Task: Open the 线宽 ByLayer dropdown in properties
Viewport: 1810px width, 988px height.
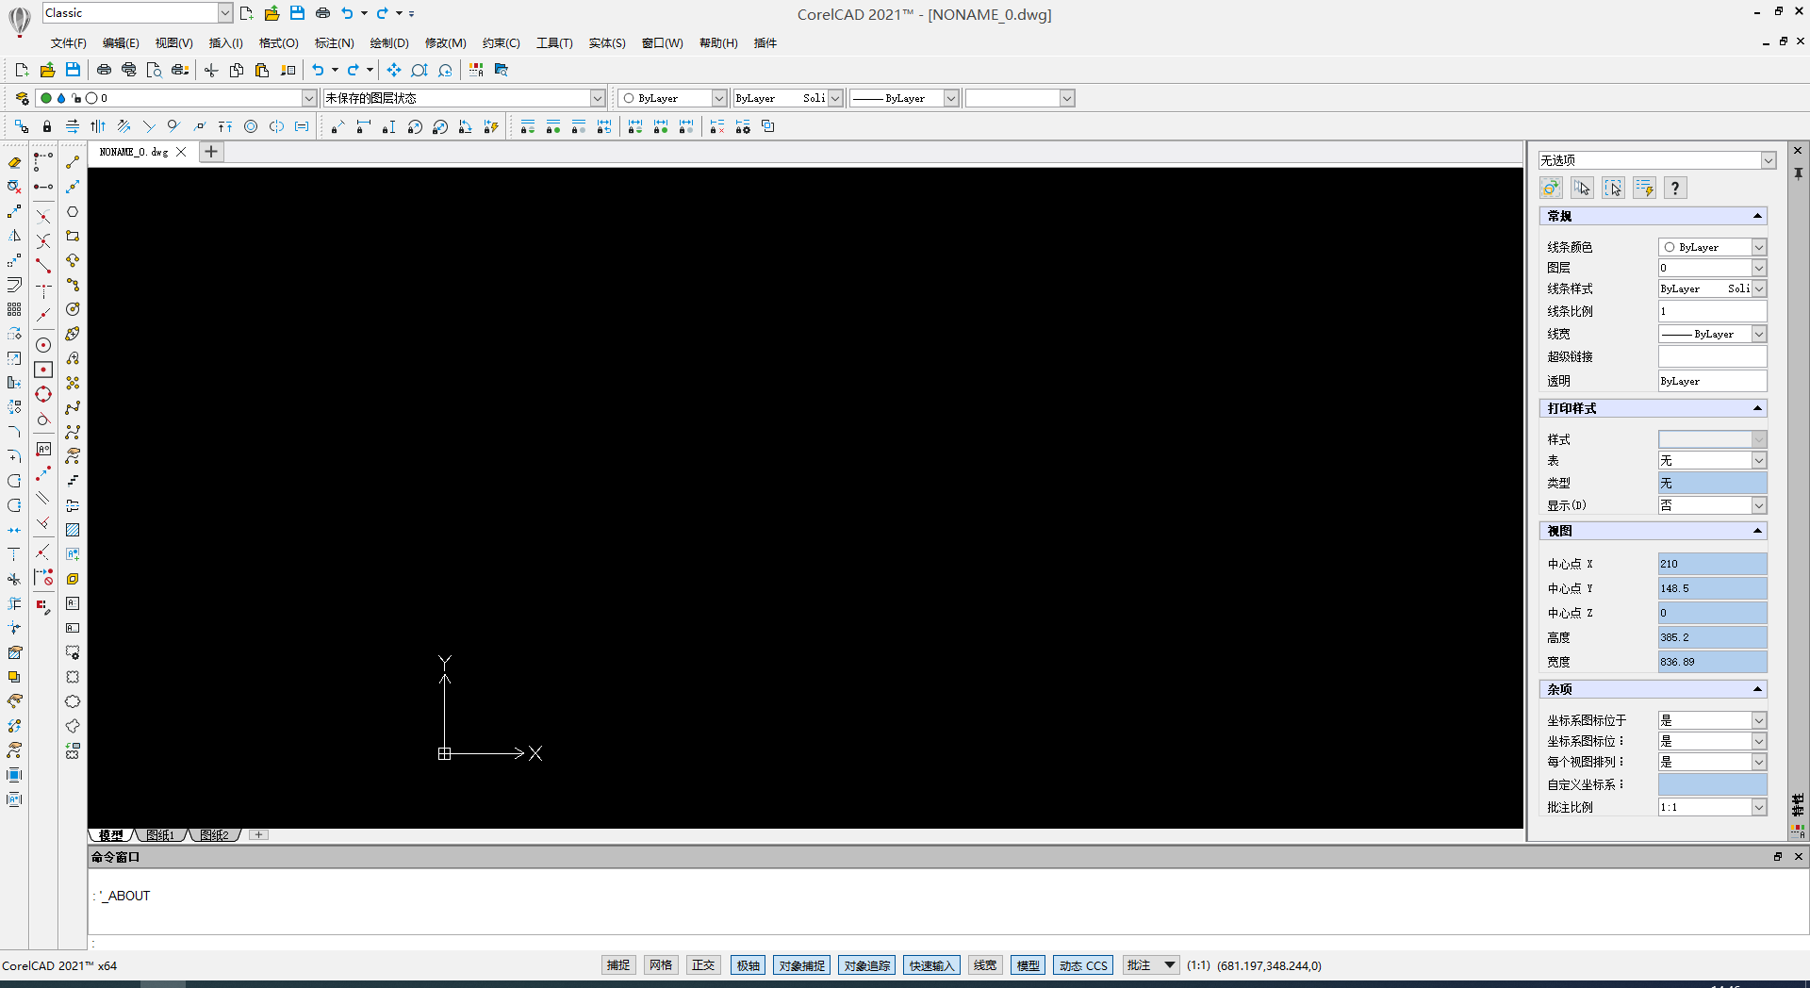Action: 1758,334
